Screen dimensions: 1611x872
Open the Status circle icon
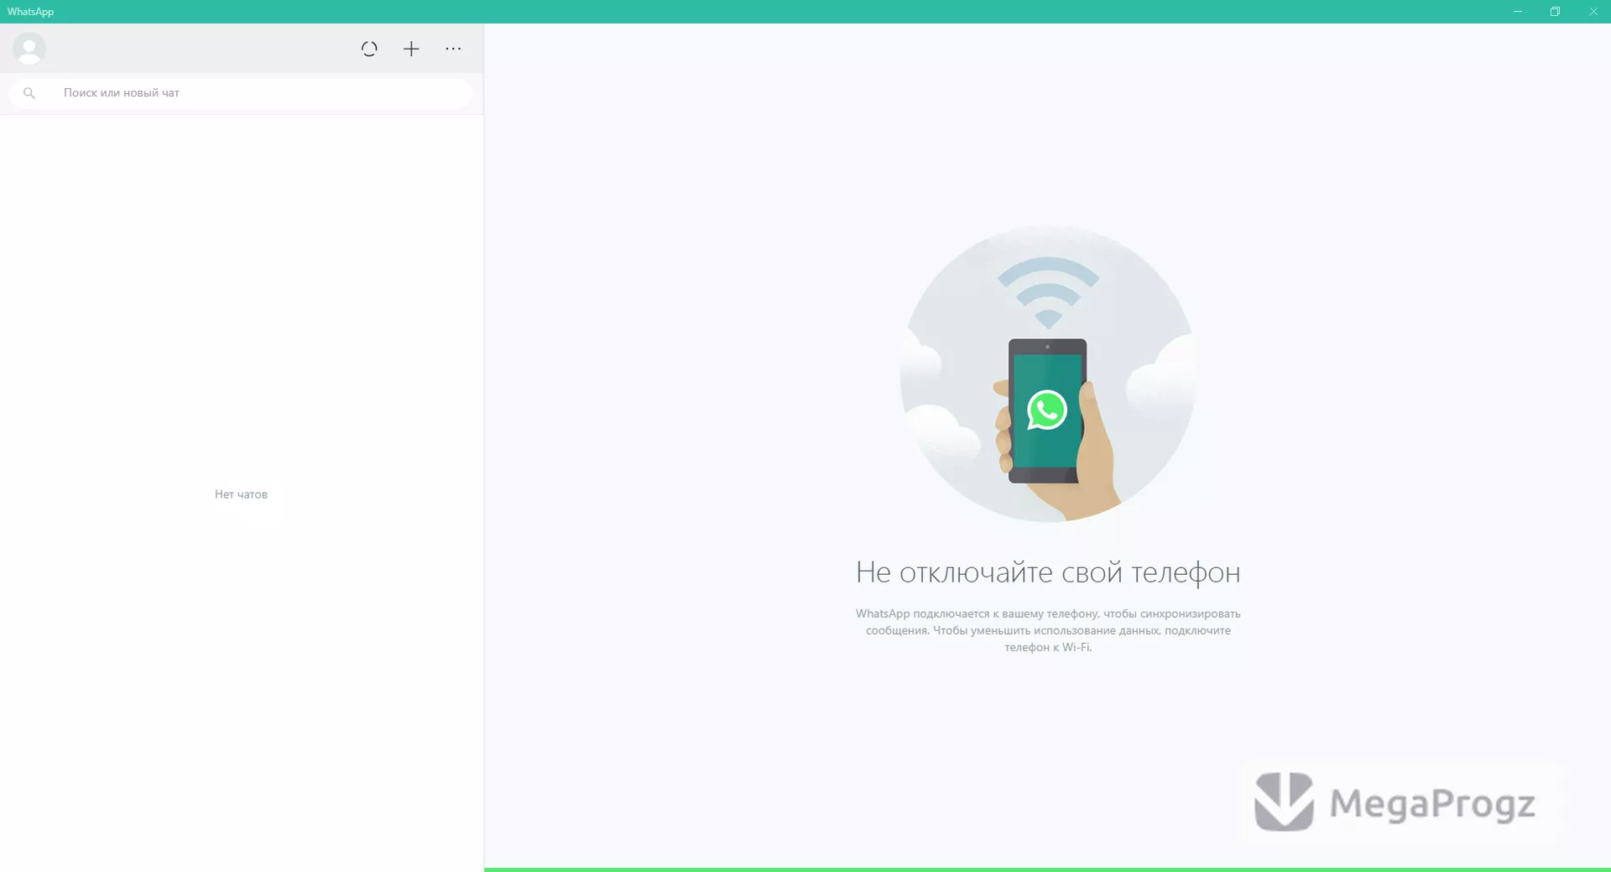pyautogui.click(x=369, y=49)
